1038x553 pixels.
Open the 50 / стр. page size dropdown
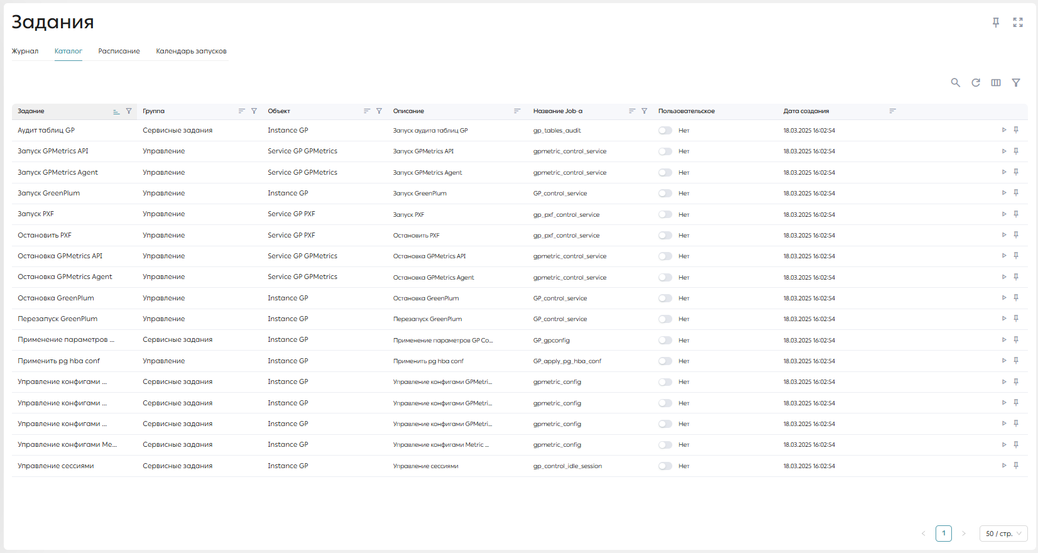(1003, 534)
